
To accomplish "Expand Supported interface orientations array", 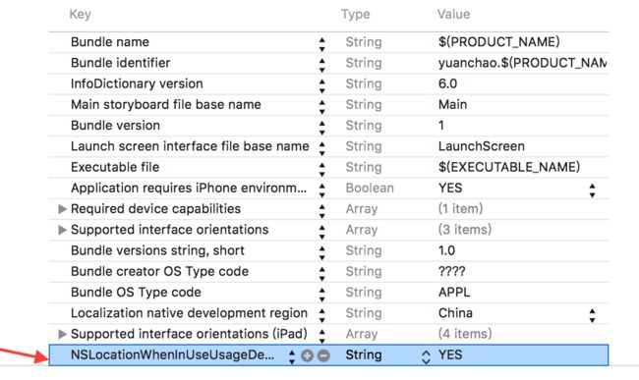I will tap(62, 230).
